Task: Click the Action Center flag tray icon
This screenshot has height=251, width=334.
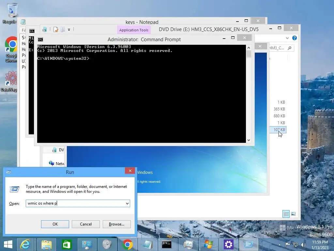Action: (x=287, y=244)
